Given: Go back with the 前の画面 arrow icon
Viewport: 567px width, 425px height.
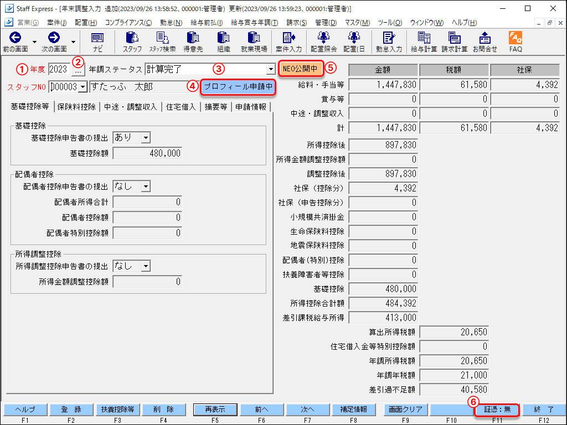Looking at the screenshot, I should pyautogui.click(x=15, y=38).
